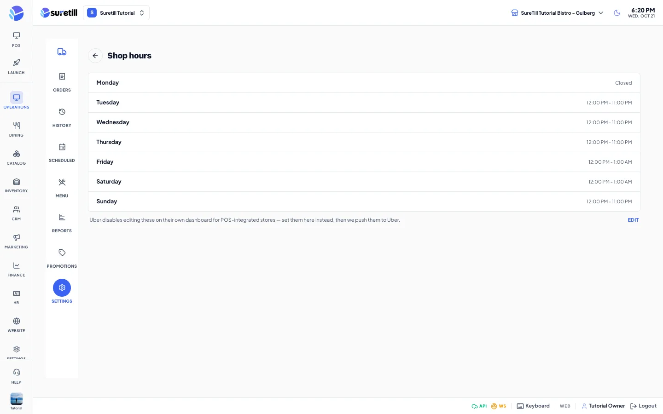663x414 pixels.
Task: Select the Friday hours row
Action: point(364,162)
